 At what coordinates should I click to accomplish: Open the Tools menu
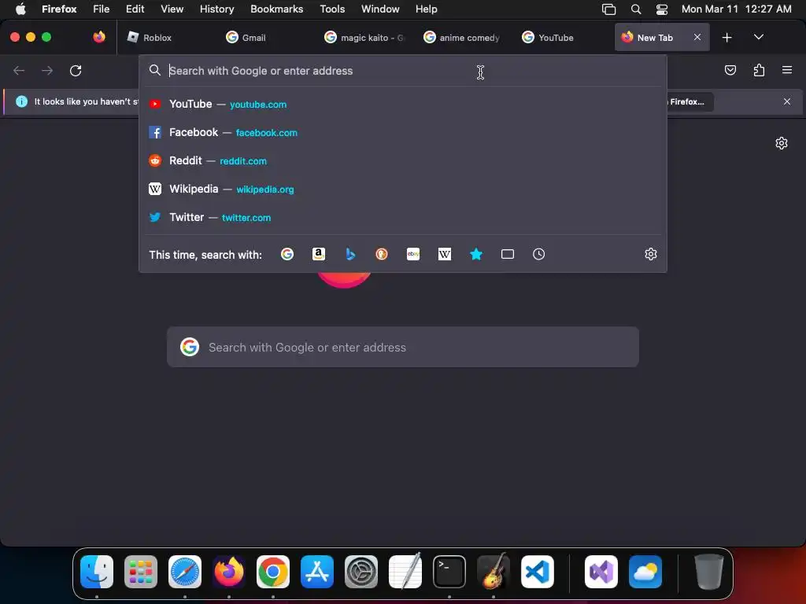pyautogui.click(x=332, y=9)
